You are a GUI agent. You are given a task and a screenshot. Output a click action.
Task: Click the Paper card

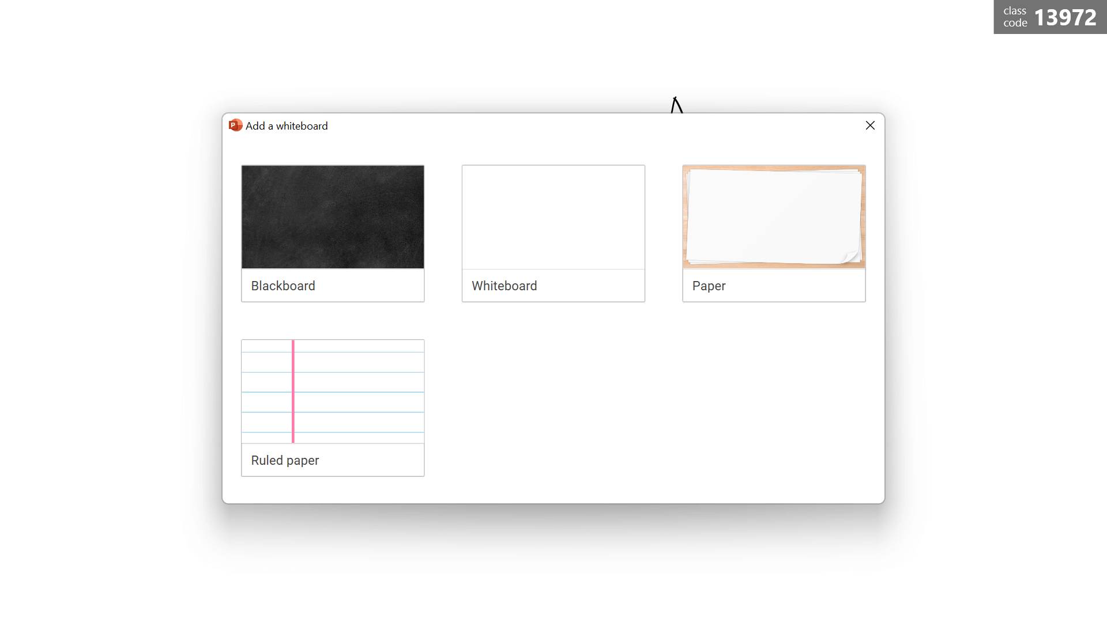(774, 233)
